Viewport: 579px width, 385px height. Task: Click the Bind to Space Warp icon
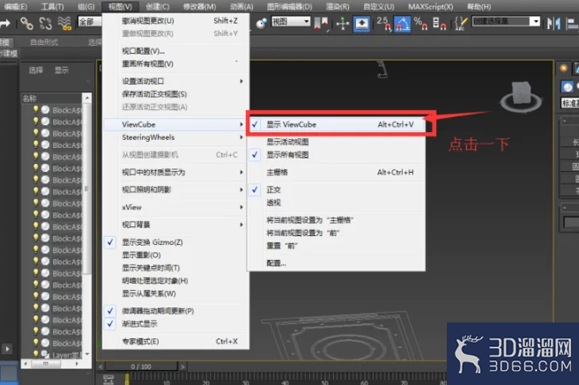pyautogui.click(x=64, y=24)
